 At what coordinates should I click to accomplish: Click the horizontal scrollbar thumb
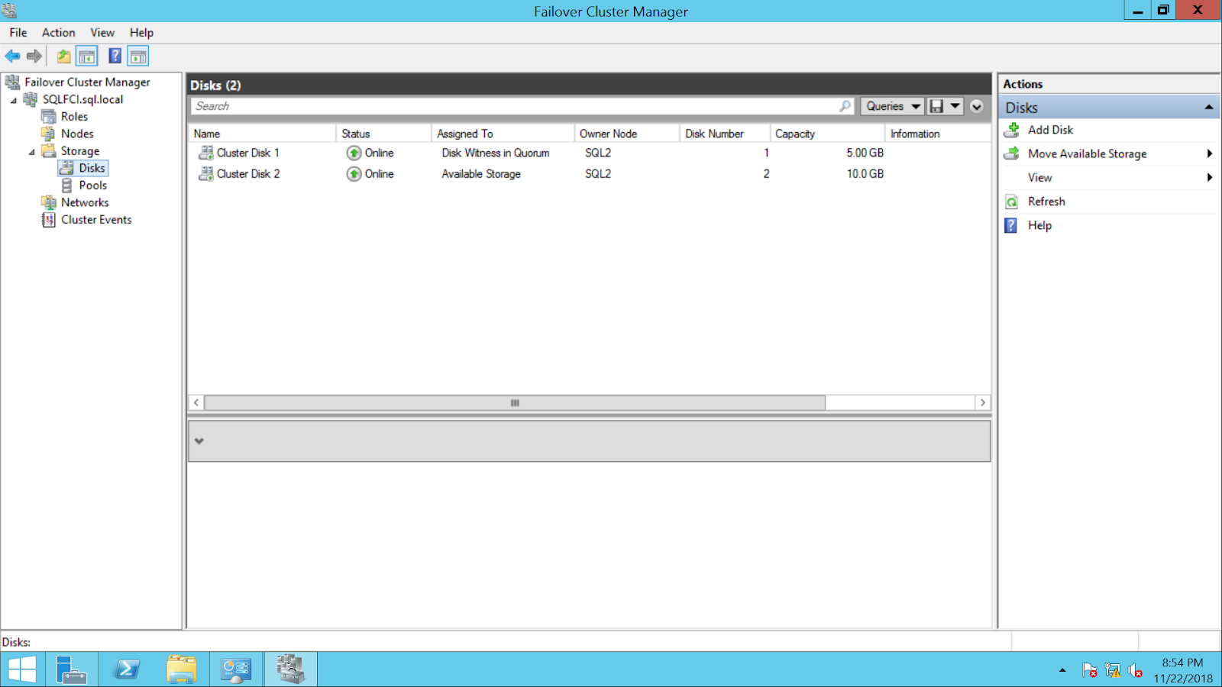515,402
